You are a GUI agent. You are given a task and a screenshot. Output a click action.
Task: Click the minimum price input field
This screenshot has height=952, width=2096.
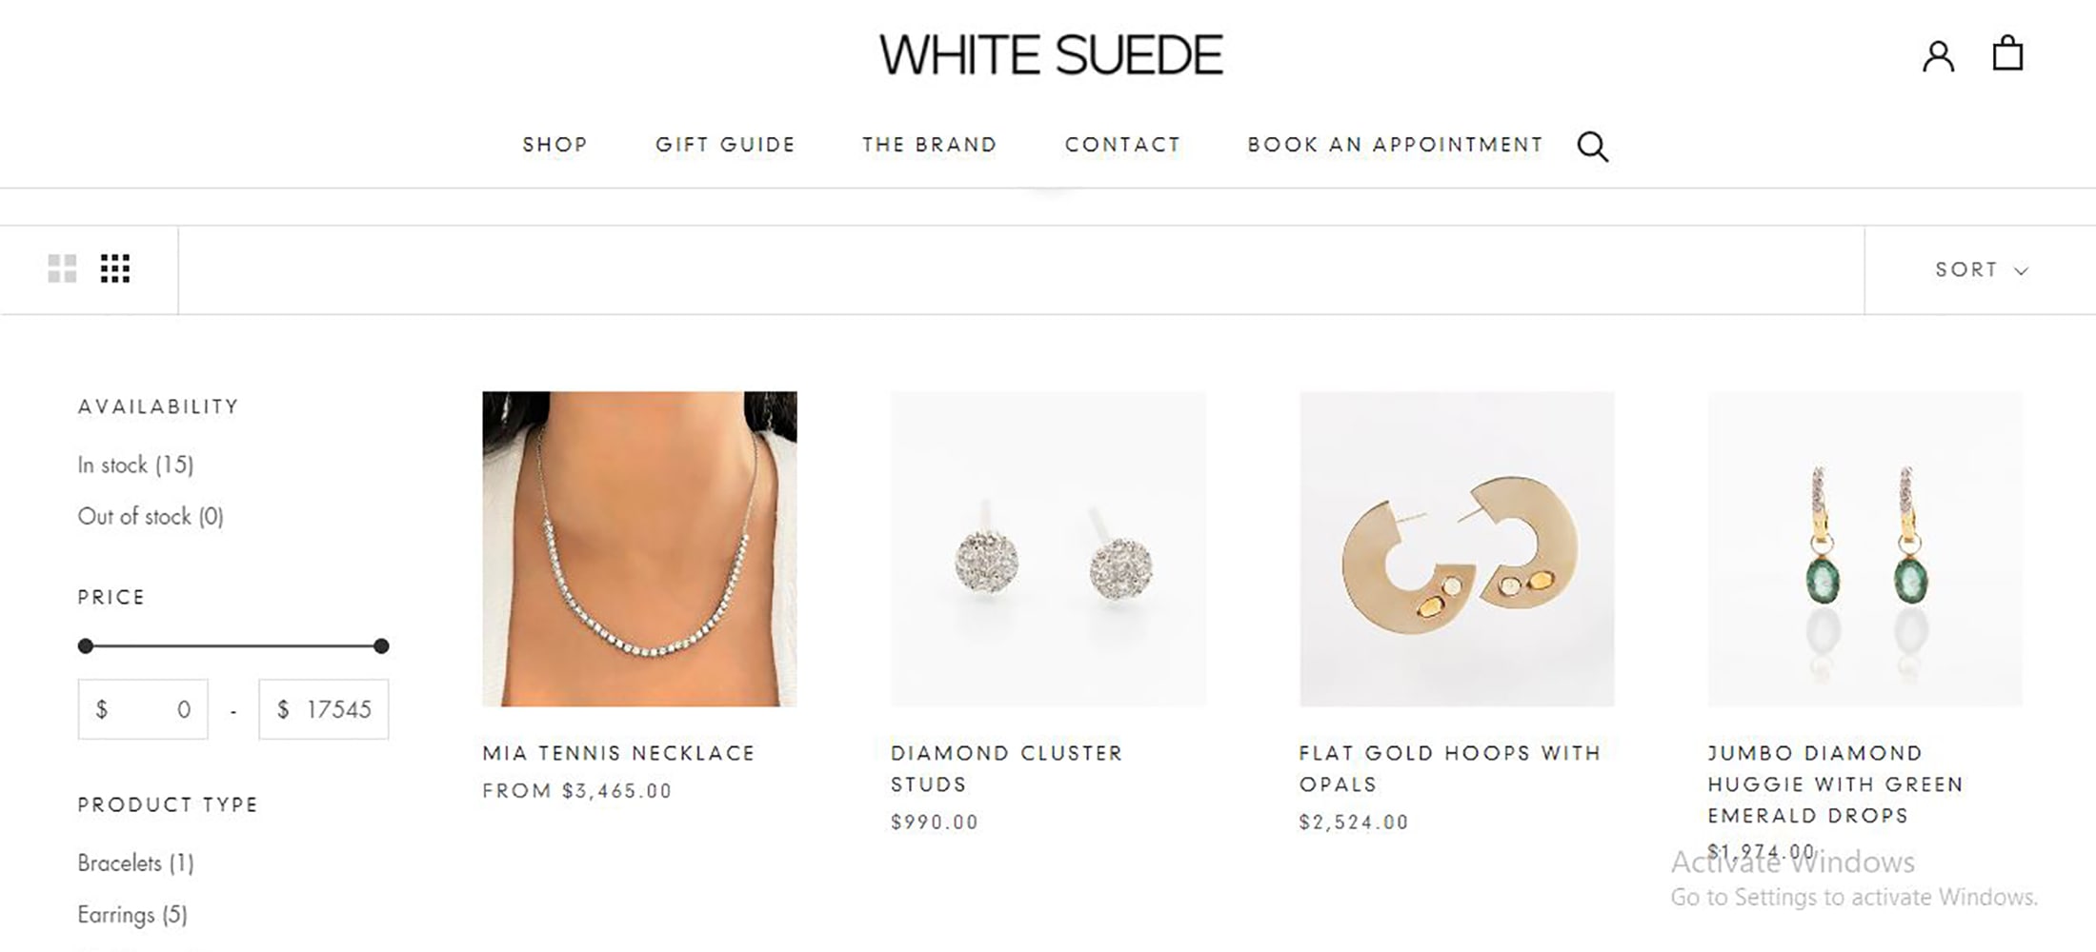[143, 709]
